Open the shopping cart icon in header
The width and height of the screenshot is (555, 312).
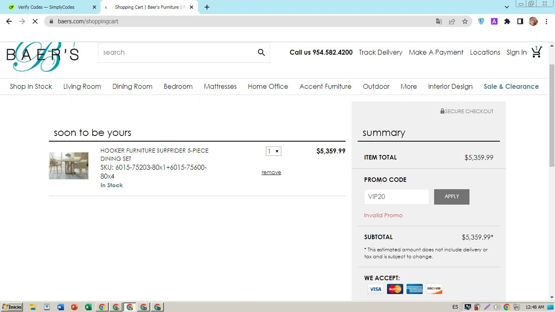[536, 52]
